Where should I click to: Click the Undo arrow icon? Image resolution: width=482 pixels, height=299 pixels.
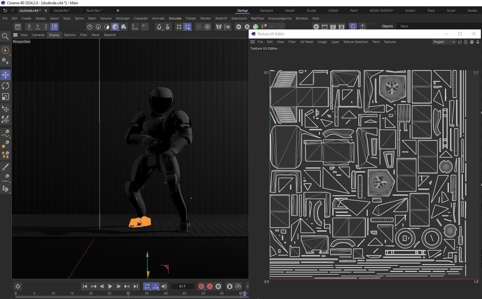click(x=5, y=11)
